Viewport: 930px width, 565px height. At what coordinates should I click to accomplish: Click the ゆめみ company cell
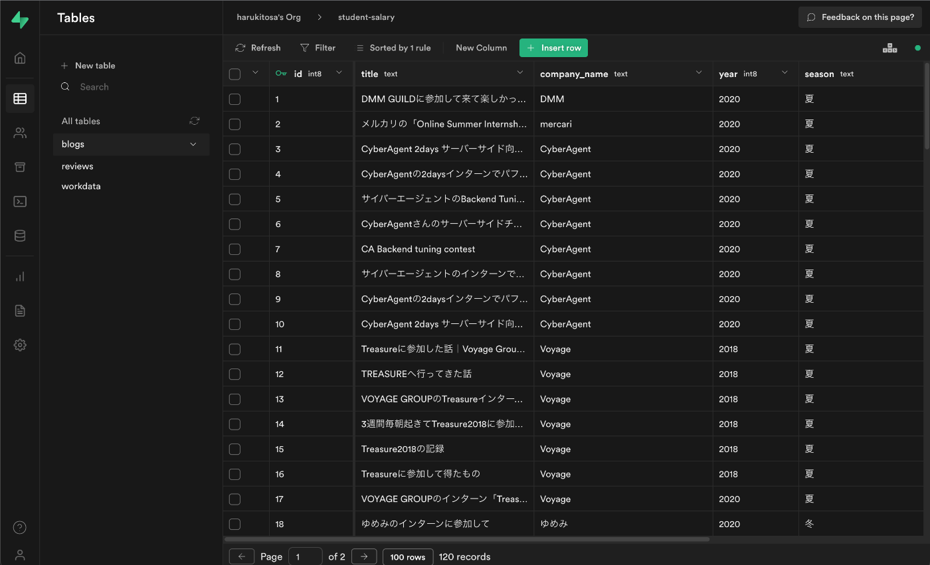pyautogui.click(x=624, y=524)
